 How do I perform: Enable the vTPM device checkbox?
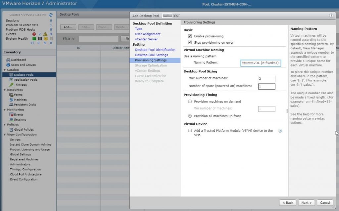click(190, 131)
